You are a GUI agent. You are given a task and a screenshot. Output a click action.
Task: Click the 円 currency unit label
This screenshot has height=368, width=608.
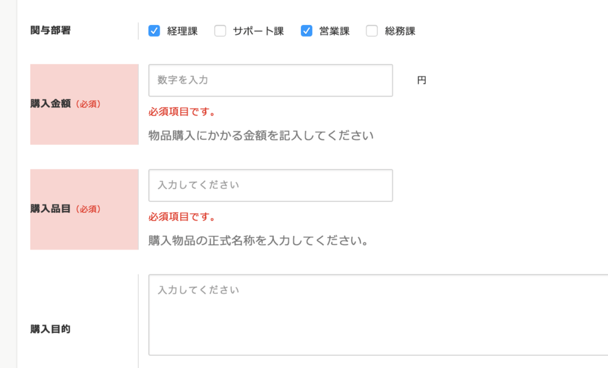click(422, 80)
